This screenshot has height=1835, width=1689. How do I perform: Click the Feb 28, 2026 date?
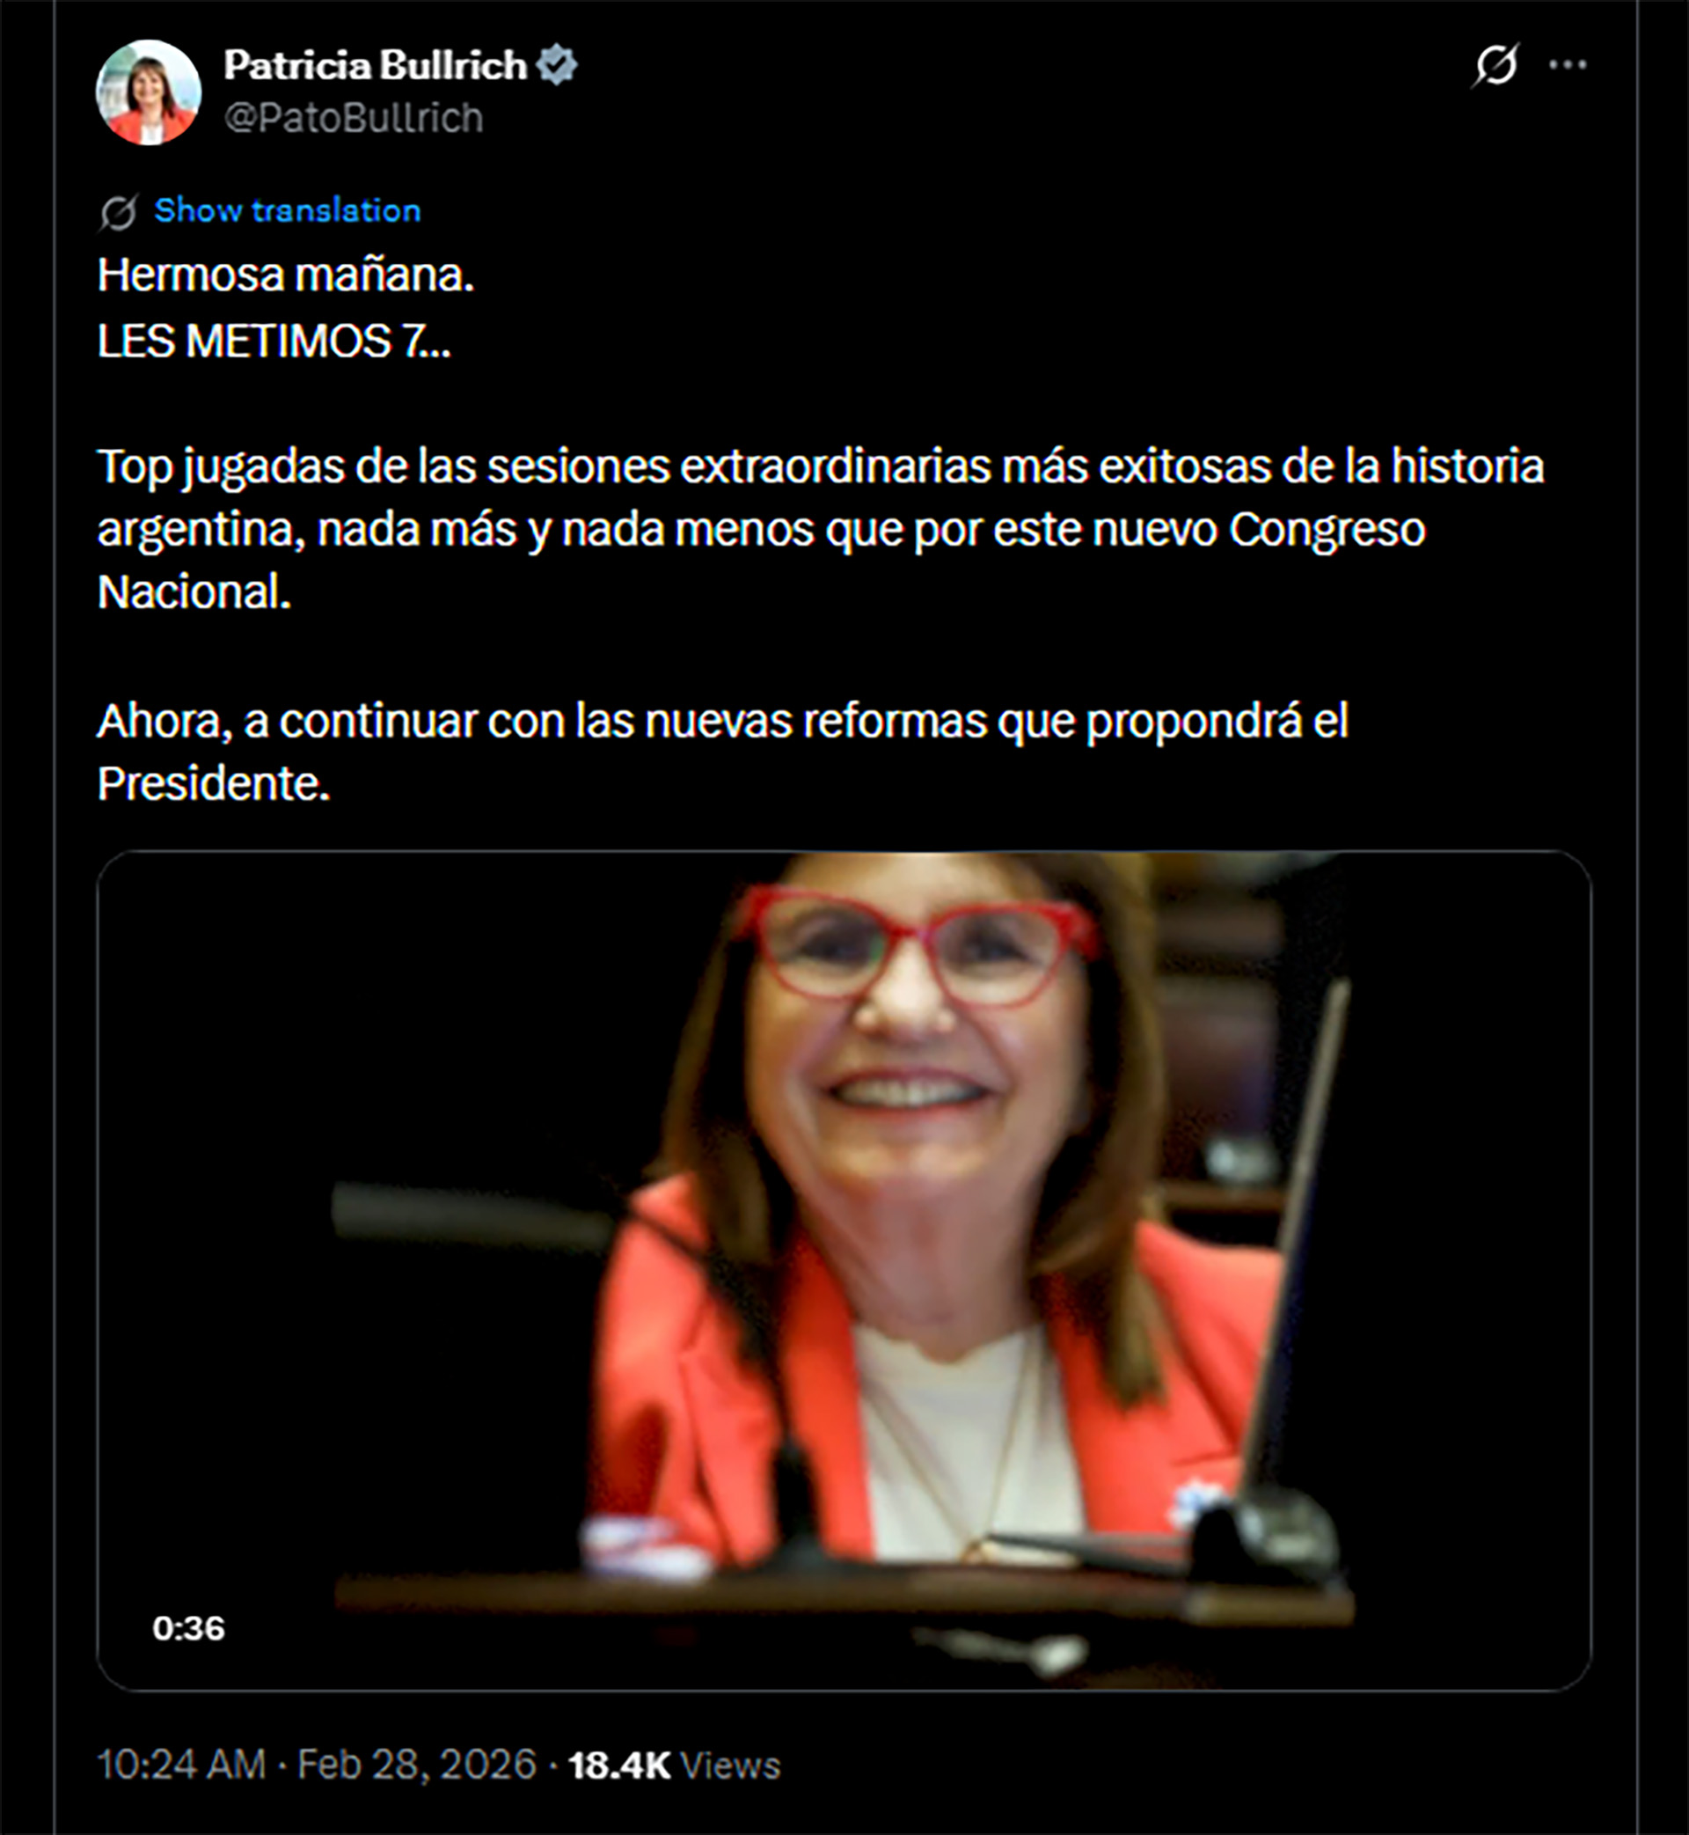(417, 1765)
